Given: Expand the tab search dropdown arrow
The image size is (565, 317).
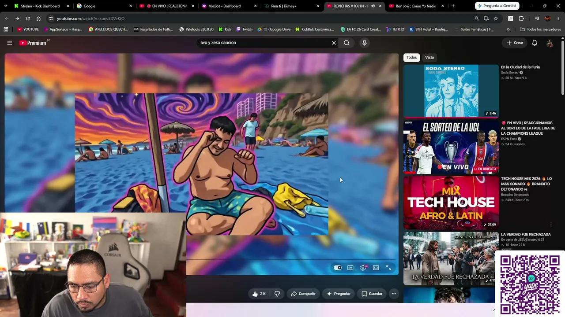Looking at the screenshot, I should [6, 6].
